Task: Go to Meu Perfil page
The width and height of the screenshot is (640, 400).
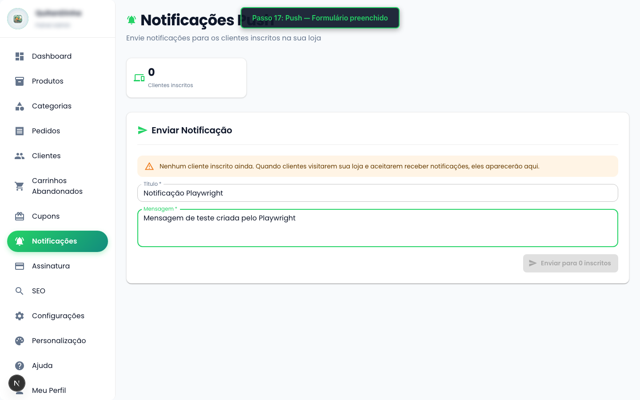Action: (49, 391)
